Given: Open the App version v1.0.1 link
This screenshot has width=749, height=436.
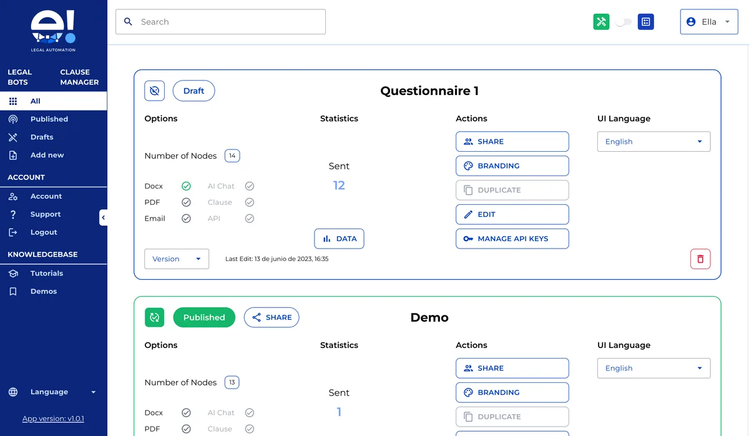Looking at the screenshot, I should (x=53, y=418).
